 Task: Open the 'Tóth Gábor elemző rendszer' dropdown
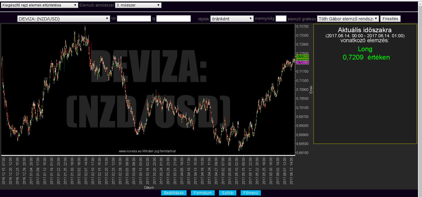point(348,19)
